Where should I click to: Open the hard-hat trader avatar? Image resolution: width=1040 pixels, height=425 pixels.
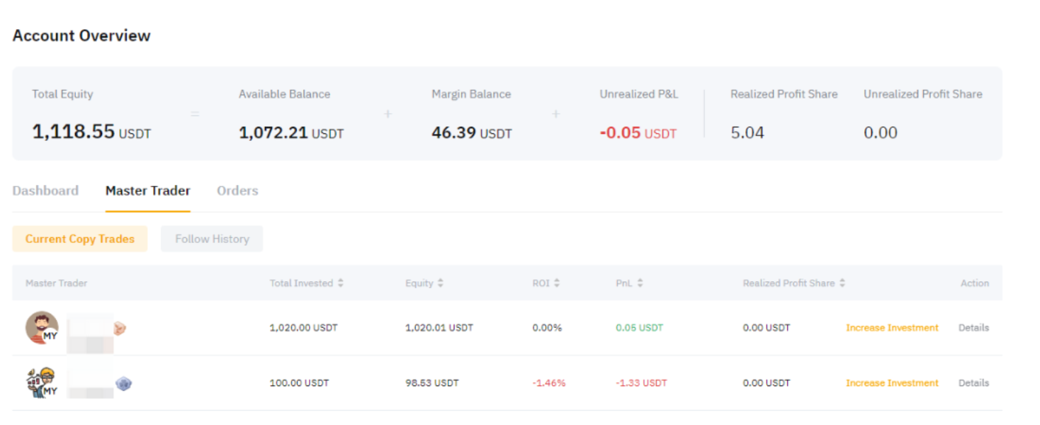[42, 383]
